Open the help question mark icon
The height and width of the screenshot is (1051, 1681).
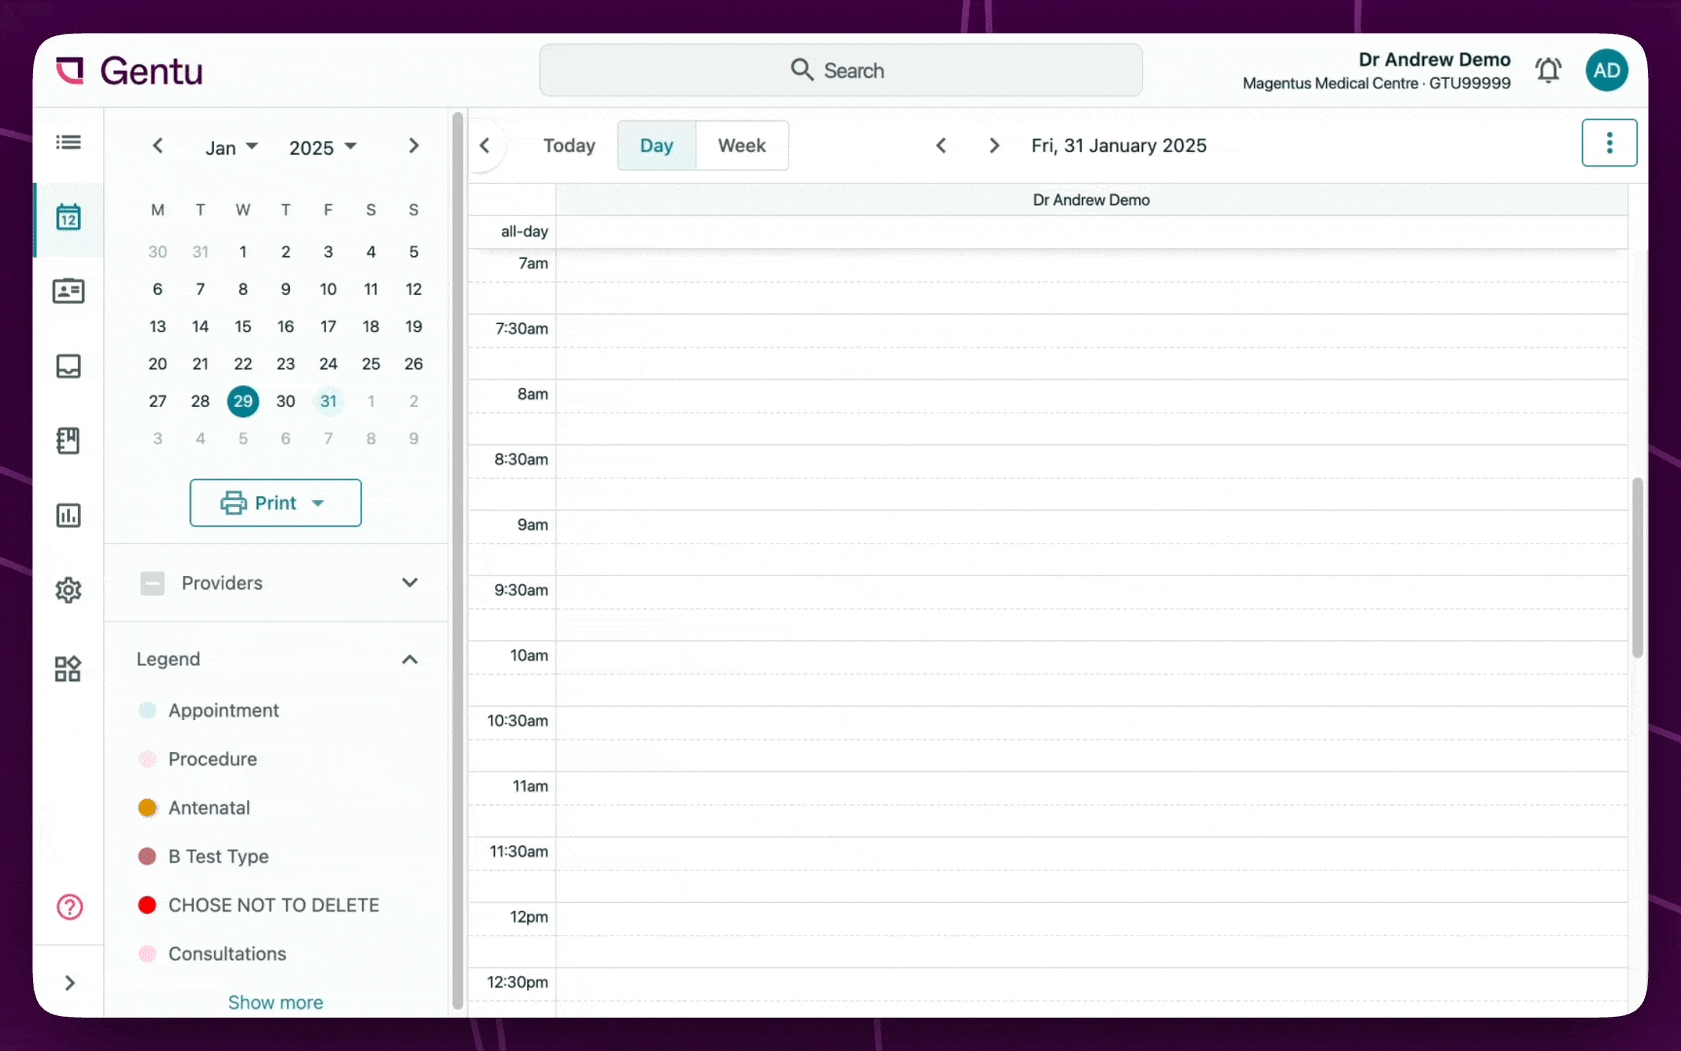click(x=69, y=907)
